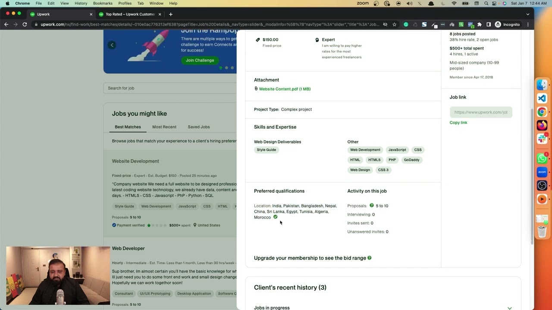552x310 pixels.
Task: Click the location qualification green checkmark icon
Action: pos(275,217)
